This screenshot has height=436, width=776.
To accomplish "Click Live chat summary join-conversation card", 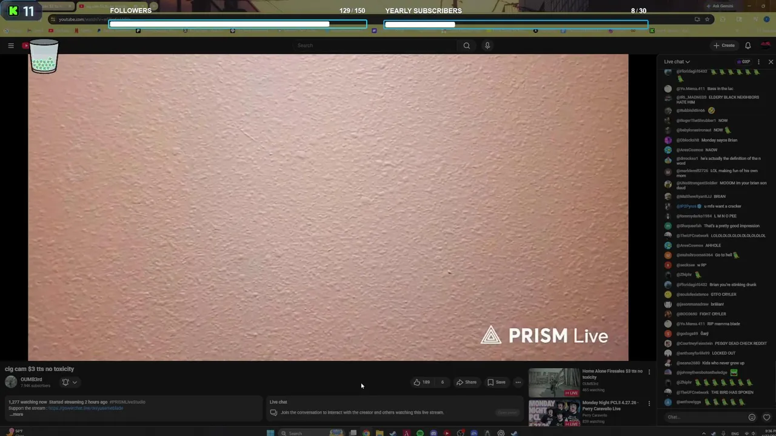I will 395,409.
